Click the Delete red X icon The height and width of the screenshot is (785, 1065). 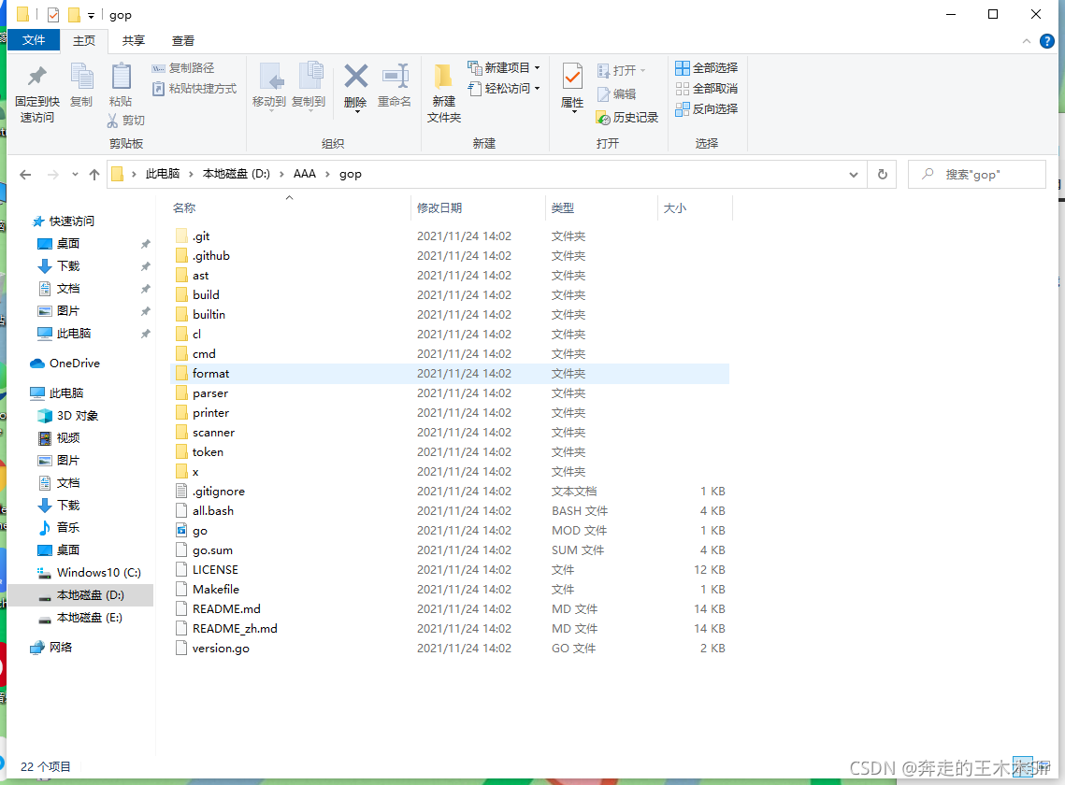pyautogui.click(x=355, y=76)
